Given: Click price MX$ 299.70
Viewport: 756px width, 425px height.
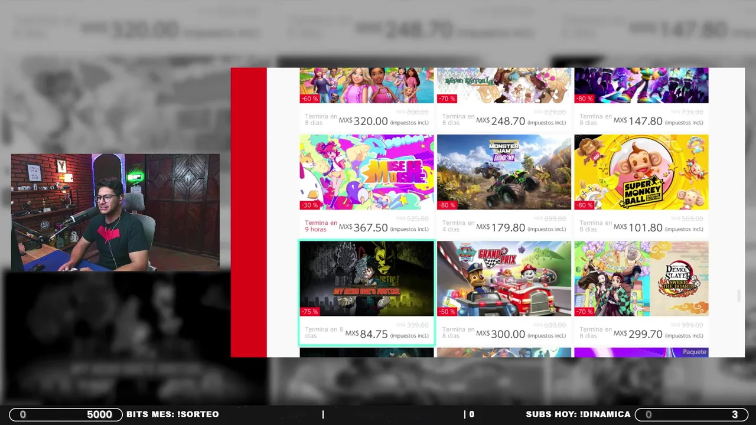Looking at the screenshot, I should point(638,334).
